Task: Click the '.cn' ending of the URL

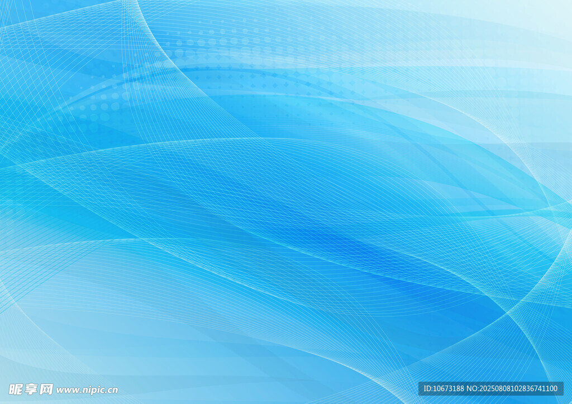Action: tap(112, 390)
